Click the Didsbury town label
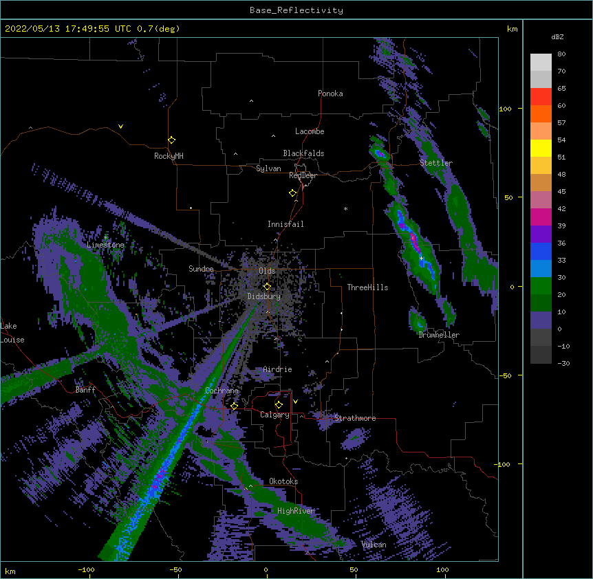This screenshot has height=579, width=593. (x=264, y=296)
